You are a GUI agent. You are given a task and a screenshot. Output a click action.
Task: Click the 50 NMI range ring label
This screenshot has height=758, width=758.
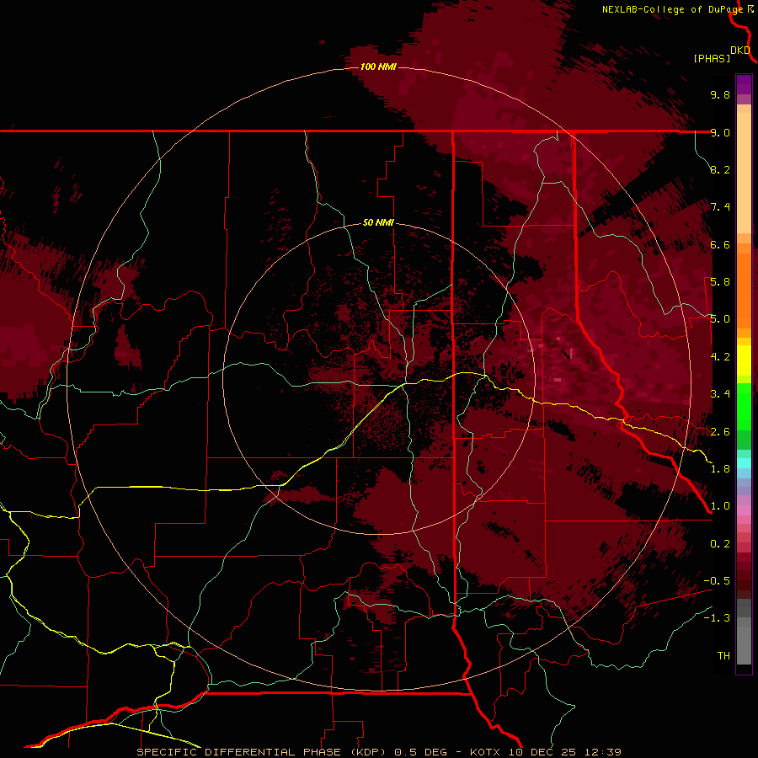coord(378,223)
